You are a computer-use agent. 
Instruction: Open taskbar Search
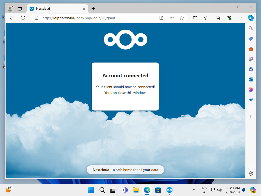[102, 190]
